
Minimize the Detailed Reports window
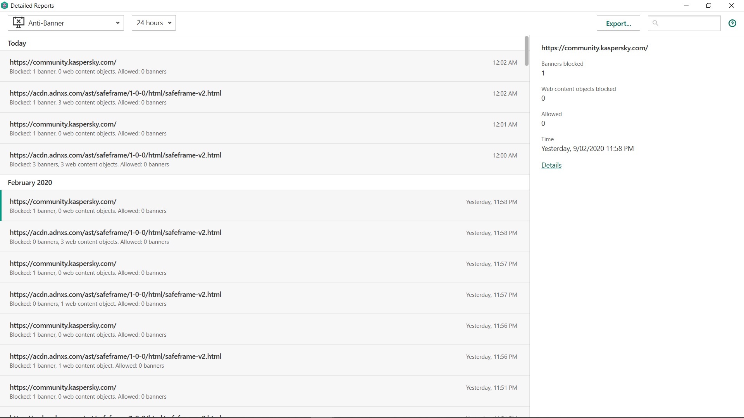click(x=686, y=5)
